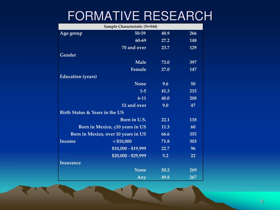Select the count 60
The image size is (280, 210).
[193, 127]
